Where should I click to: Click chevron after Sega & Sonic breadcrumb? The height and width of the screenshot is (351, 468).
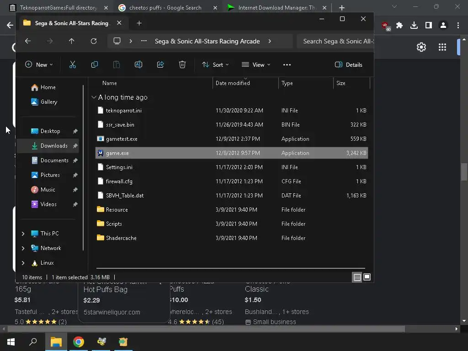pyautogui.click(x=270, y=41)
